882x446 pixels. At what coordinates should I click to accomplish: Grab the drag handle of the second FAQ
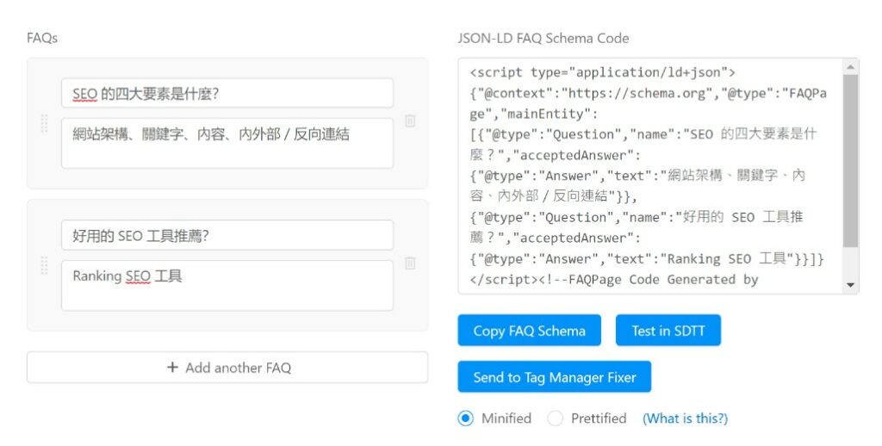(x=44, y=265)
